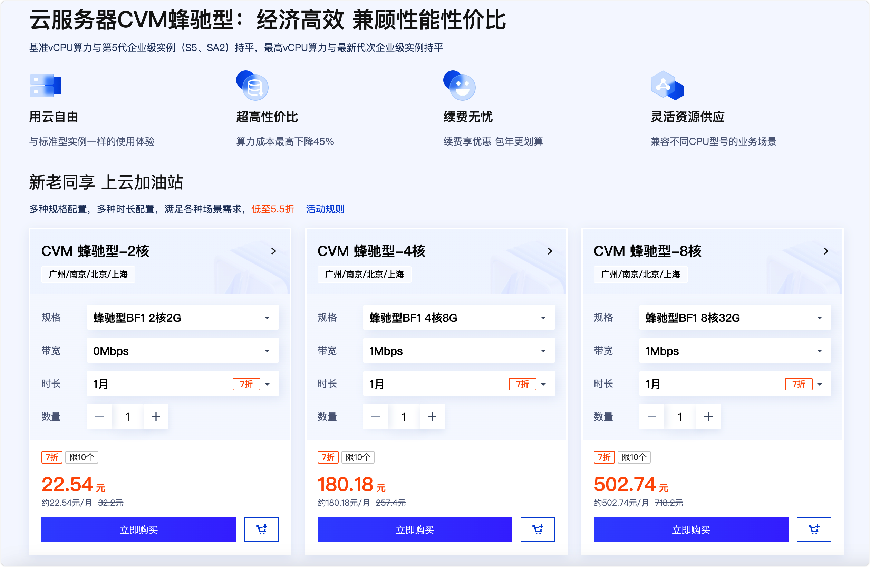
Task: Click the CVM 蜂驰型-2核 title
Action: (x=95, y=251)
